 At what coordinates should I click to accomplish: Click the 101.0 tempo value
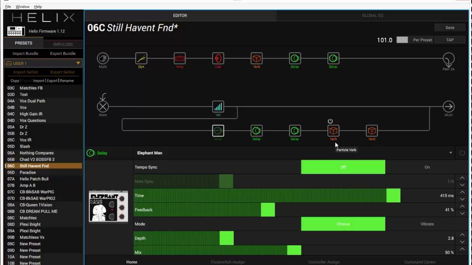click(385, 40)
